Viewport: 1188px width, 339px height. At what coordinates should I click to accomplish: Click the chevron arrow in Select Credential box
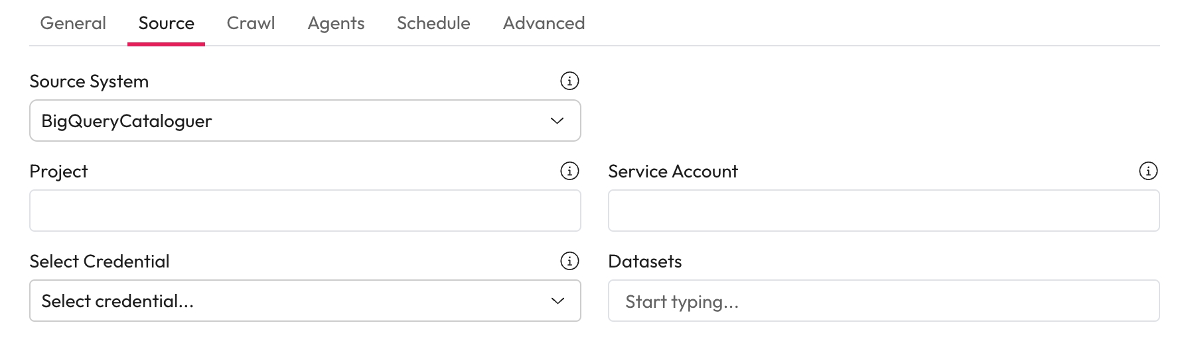(557, 301)
